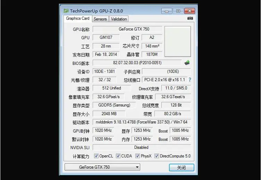Click 默认时钟 row 1020 MHz value
The width and height of the screenshot is (261, 180).
103,139
